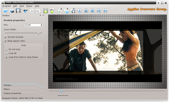Click the Loop group title
Screen dimensions: 169x102
[x=24, y=45]
